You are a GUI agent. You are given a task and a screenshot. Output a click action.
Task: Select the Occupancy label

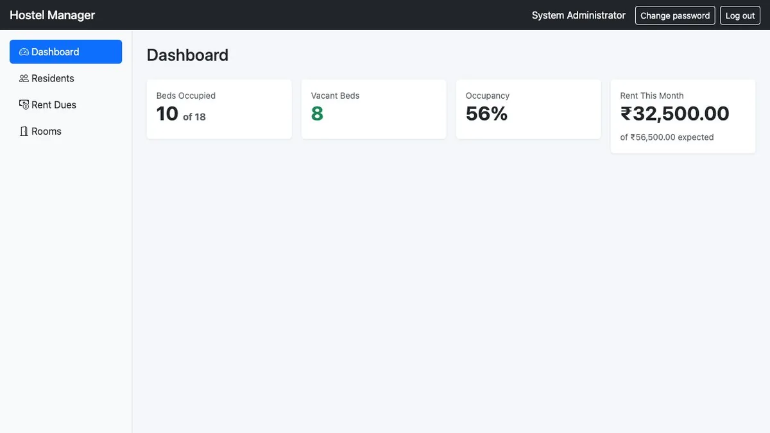[x=488, y=96]
